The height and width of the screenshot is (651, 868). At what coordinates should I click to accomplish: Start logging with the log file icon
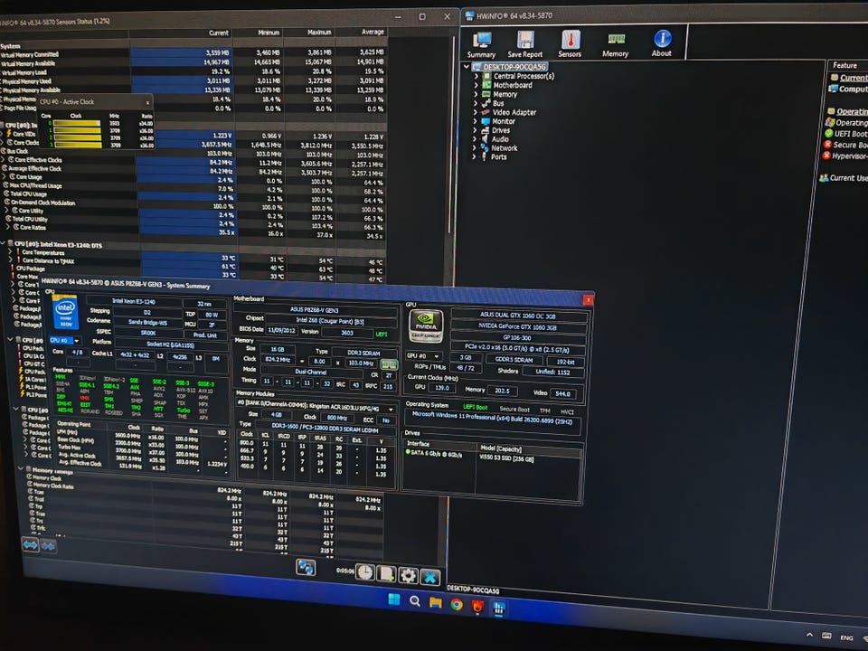pos(386,573)
